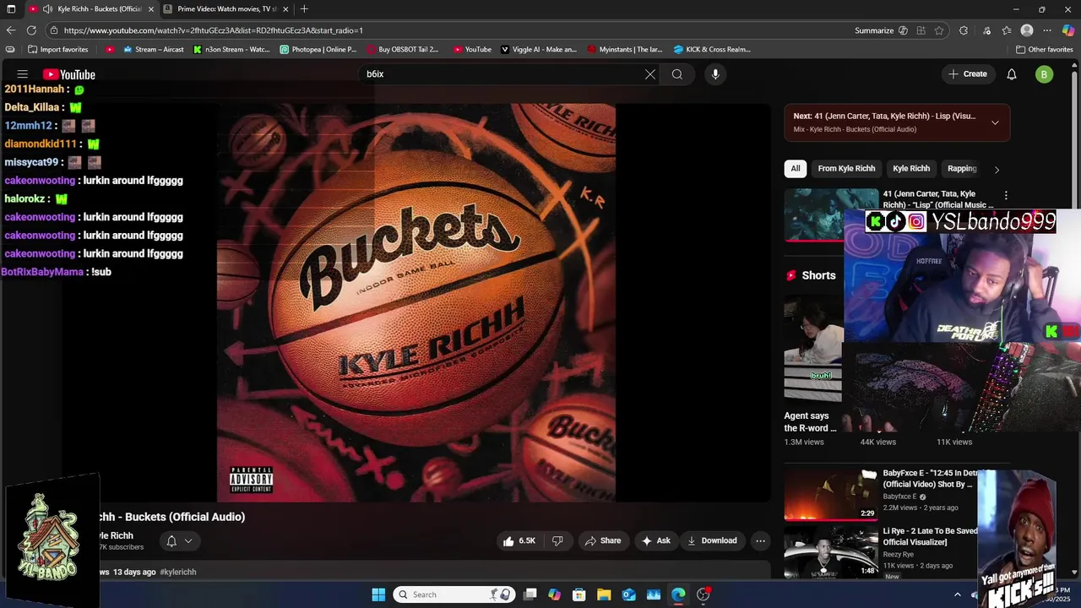Open Outlook from the taskbar
Image resolution: width=1081 pixels, height=608 pixels.
pos(628,594)
